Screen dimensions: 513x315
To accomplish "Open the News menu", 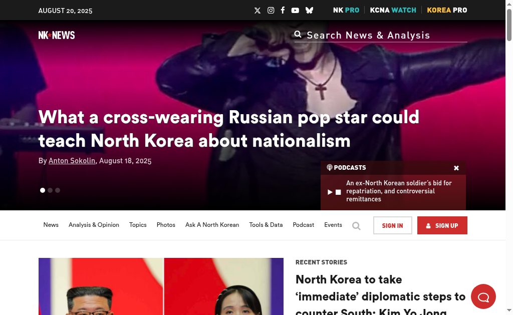I will pyautogui.click(x=51, y=225).
